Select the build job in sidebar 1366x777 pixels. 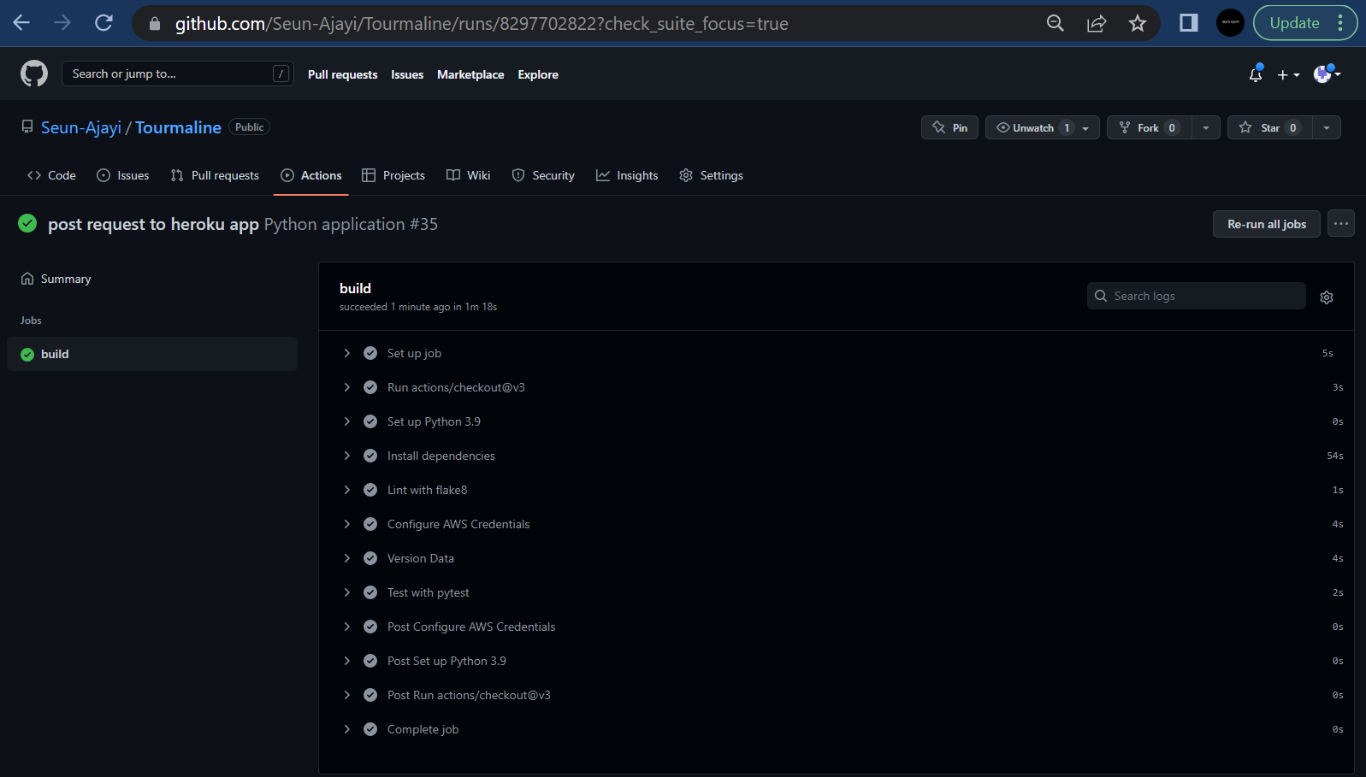coord(152,354)
